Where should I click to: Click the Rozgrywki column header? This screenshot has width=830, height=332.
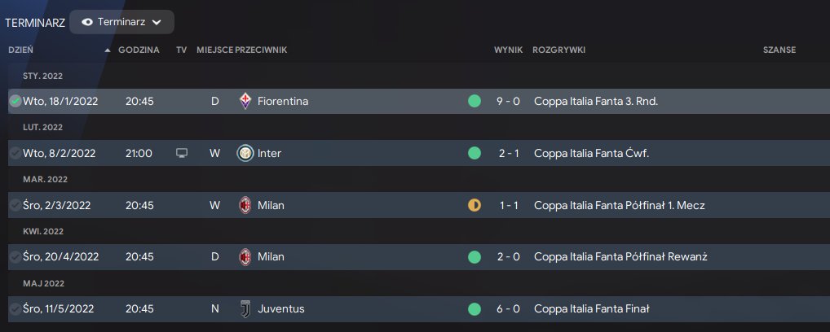(558, 50)
